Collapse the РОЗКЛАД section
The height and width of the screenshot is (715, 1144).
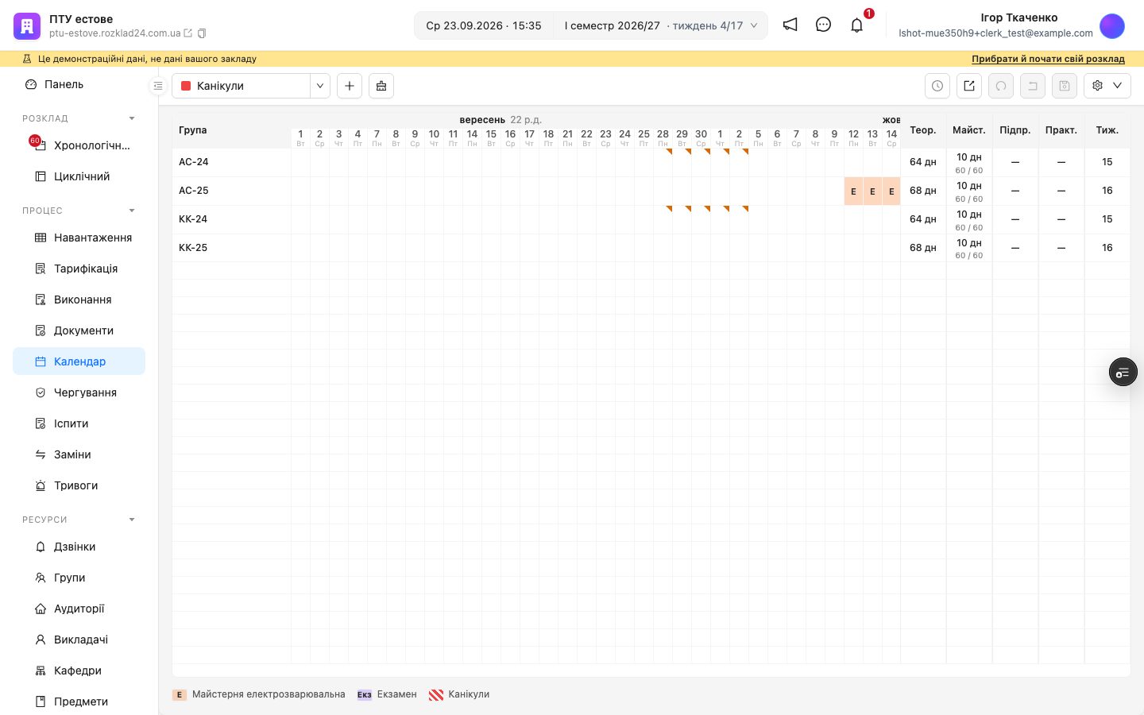[x=132, y=118]
